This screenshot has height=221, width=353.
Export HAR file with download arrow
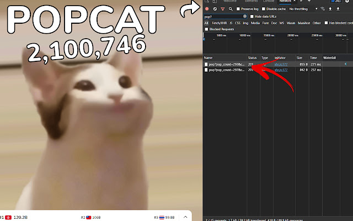coord(338,9)
